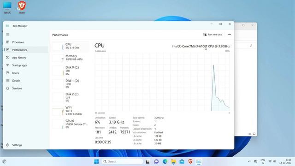Select the CPU performance item
This screenshot has height=166, width=295.
[x=71, y=46]
